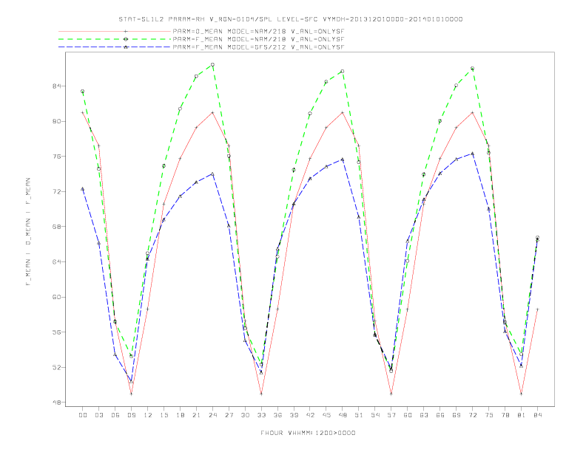Click the x-axis forecast hour label 57
Viewport: 586px width, 452px height.
(391, 415)
